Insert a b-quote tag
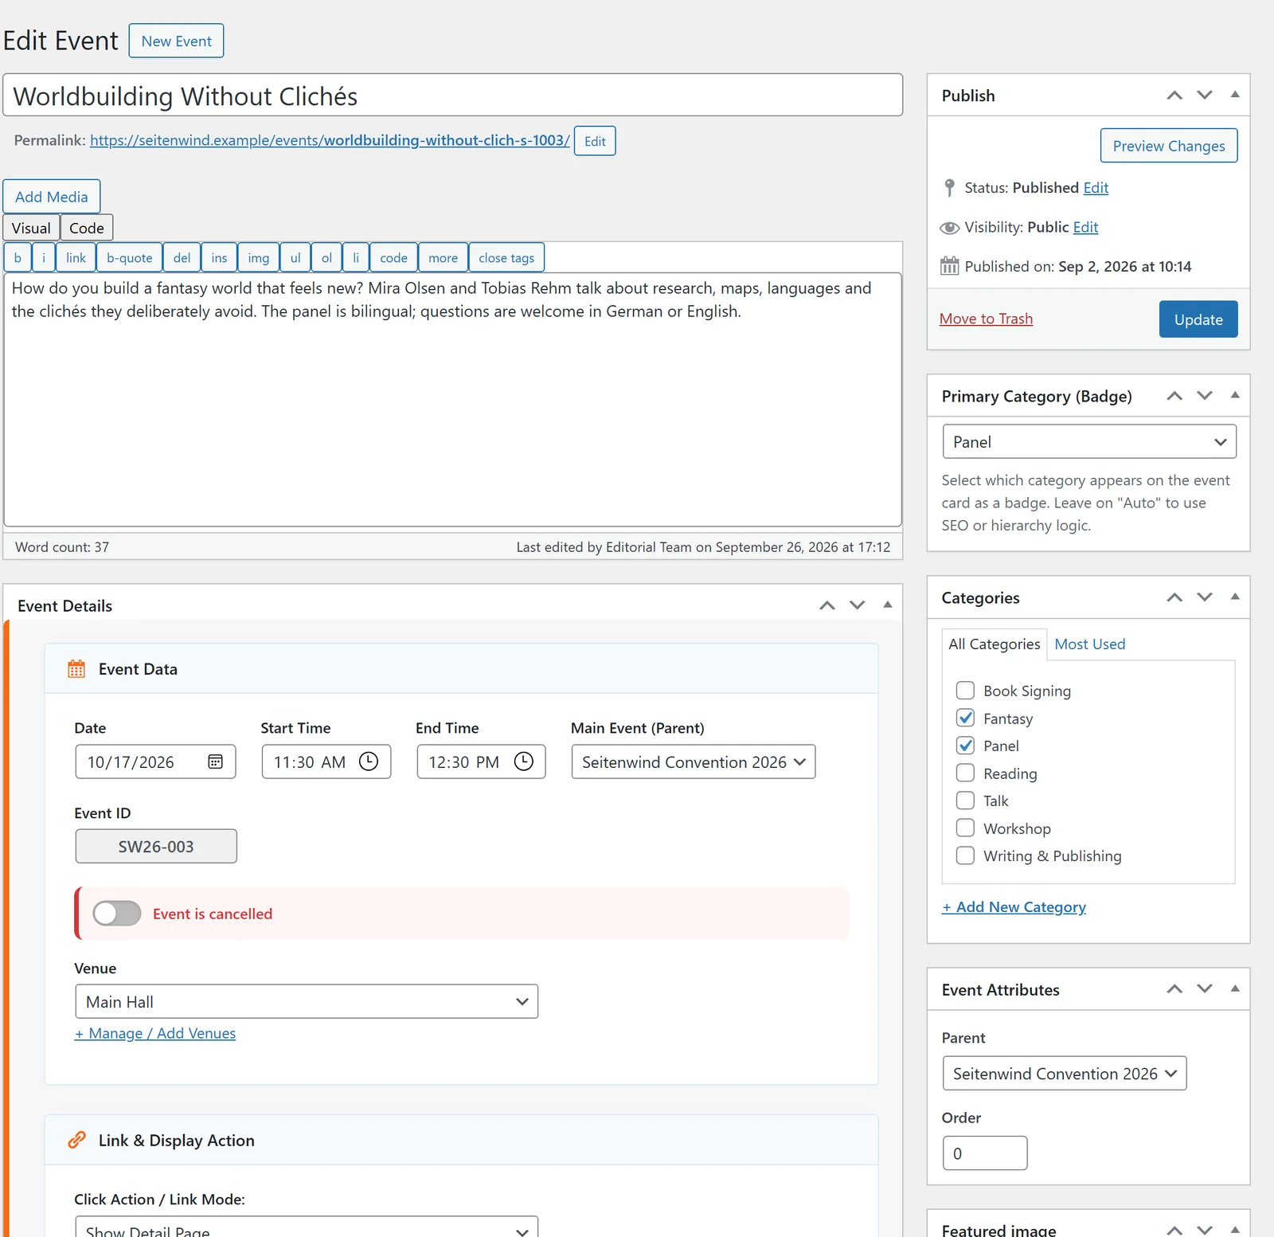The height and width of the screenshot is (1237, 1274). point(129,257)
